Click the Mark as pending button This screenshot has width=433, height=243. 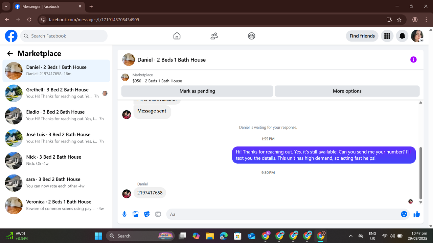pos(197,91)
